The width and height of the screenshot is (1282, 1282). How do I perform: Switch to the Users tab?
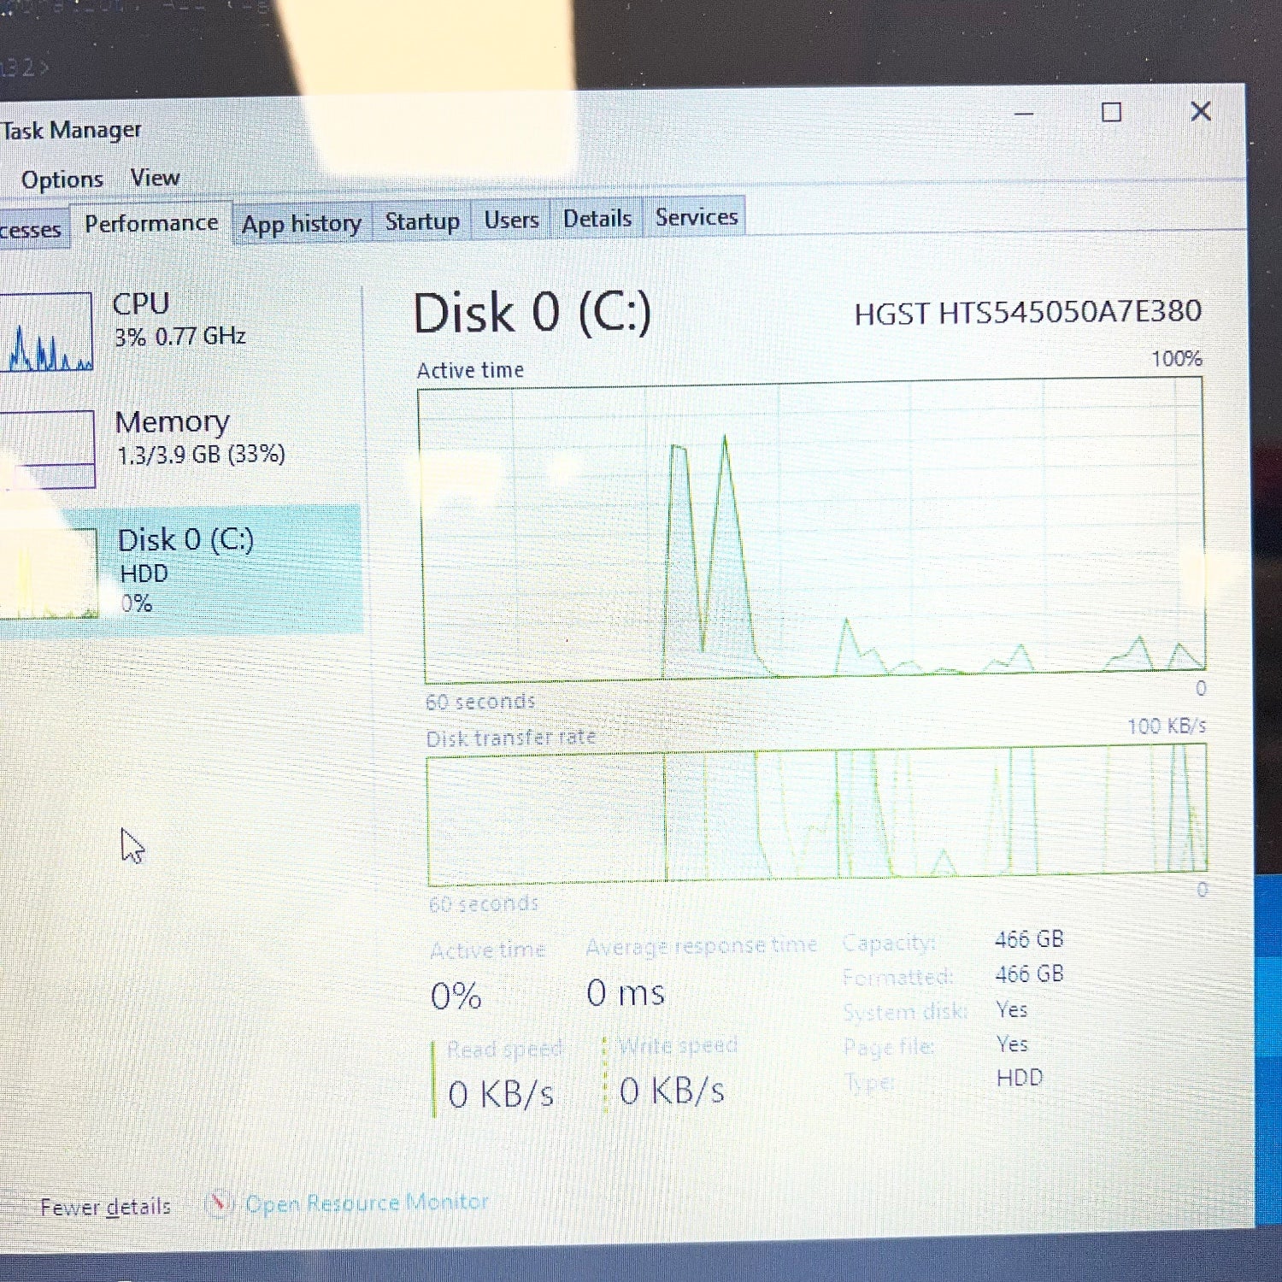pyautogui.click(x=509, y=220)
